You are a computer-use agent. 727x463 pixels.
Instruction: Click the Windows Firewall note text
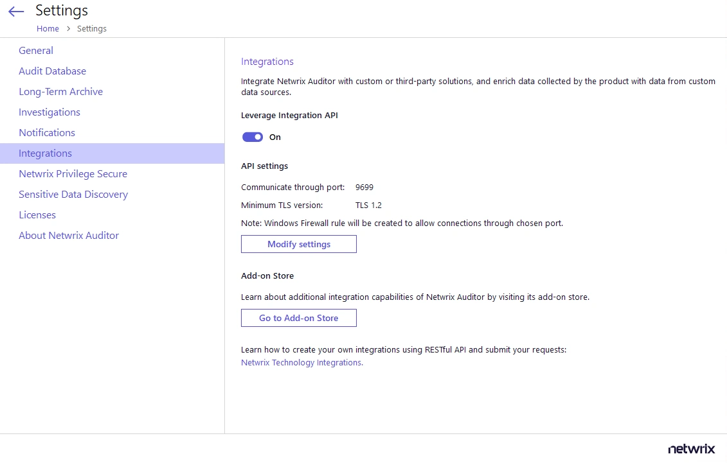click(x=402, y=223)
